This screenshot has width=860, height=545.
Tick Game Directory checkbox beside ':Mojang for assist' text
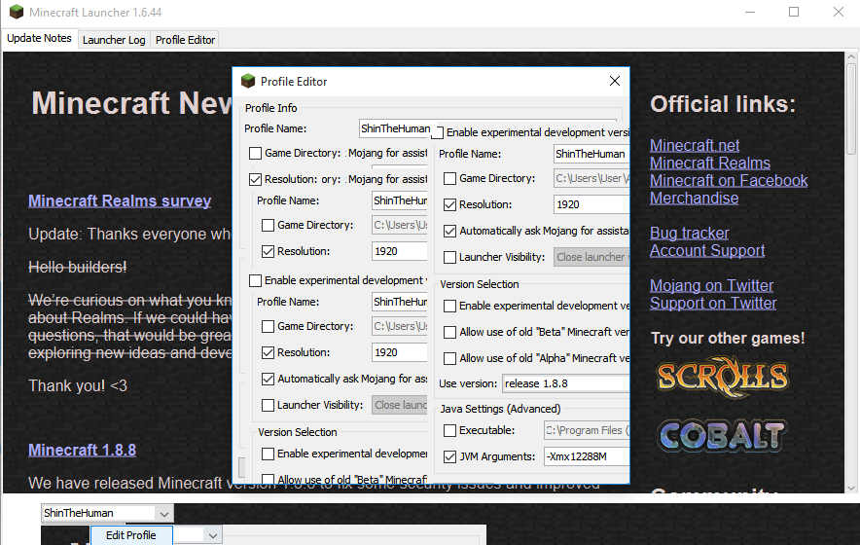coord(255,153)
